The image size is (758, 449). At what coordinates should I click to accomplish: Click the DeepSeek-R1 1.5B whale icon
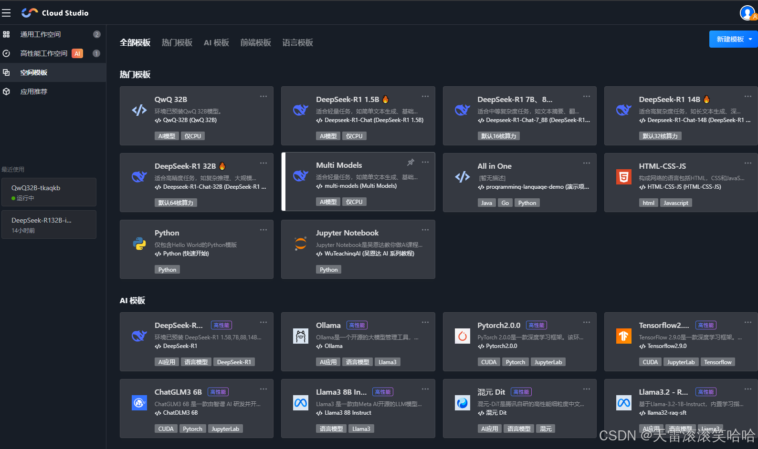[301, 110]
